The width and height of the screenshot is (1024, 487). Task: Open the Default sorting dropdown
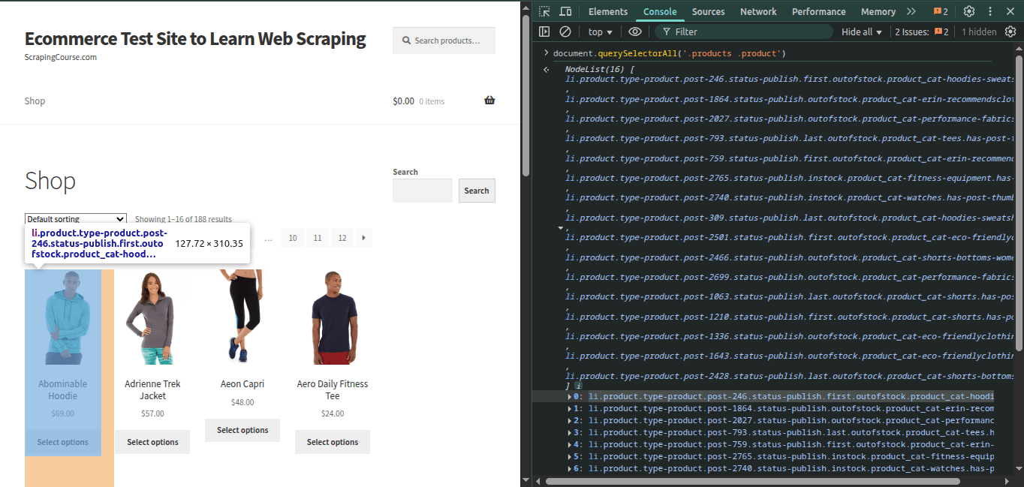tap(76, 218)
